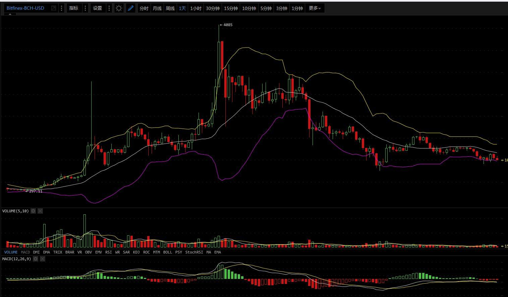Image resolution: width=508 pixels, height=297 pixels.
Task: Select the MTM indicator tab
Action: pyautogui.click(x=157, y=252)
